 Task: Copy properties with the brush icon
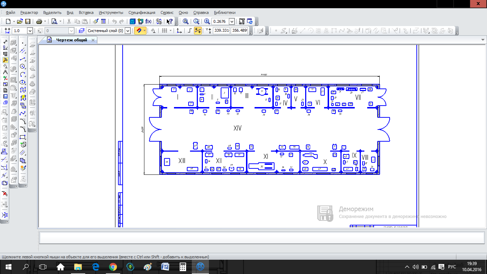[96, 21]
